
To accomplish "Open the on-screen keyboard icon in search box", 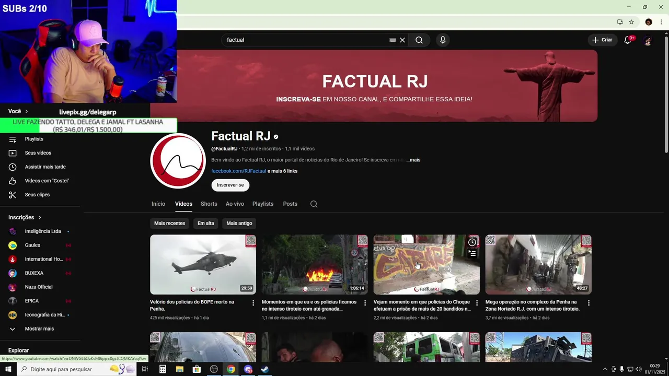I will pyautogui.click(x=393, y=40).
